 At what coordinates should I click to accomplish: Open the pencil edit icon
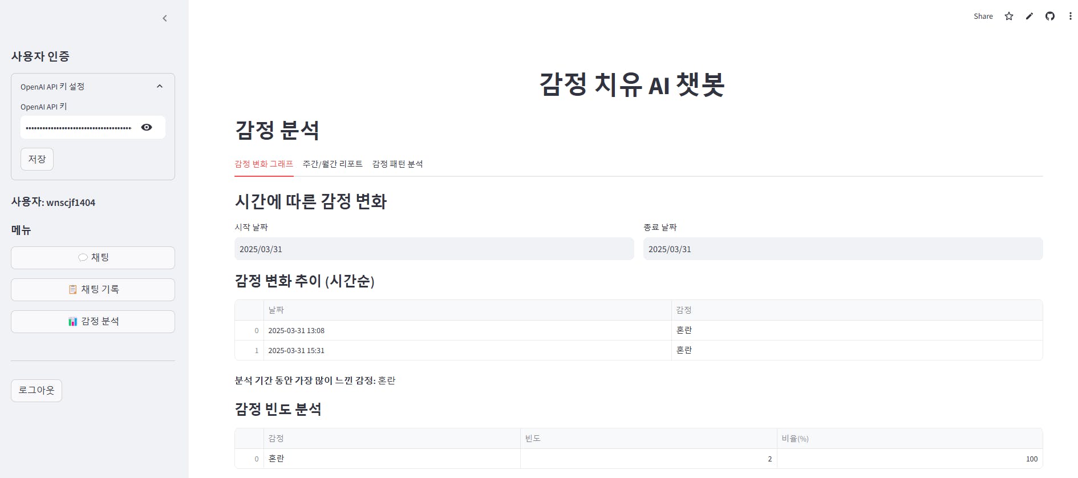click(x=1030, y=16)
